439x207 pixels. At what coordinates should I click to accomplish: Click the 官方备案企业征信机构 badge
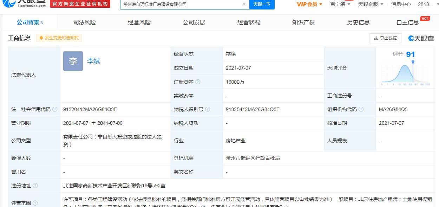(80, 4)
